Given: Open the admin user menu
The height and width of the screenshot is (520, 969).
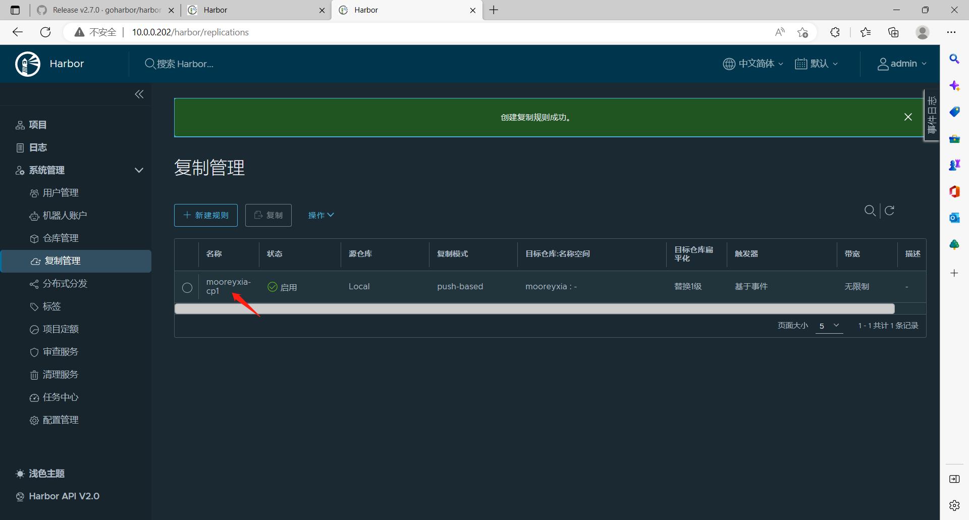Looking at the screenshot, I should point(902,64).
